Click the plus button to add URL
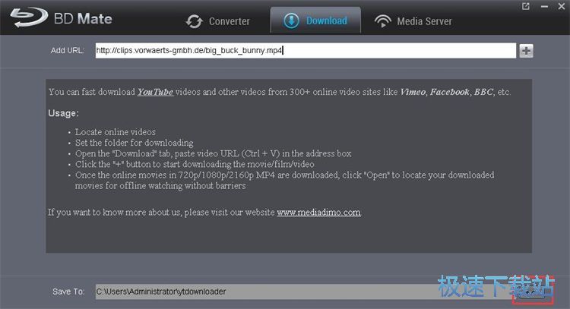This screenshot has height=309, width=570. 526,51
